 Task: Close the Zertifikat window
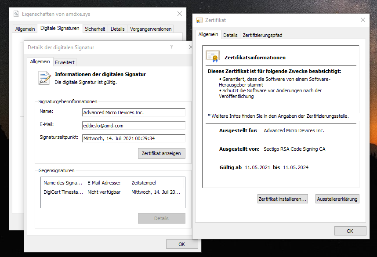(x=363, y=20)
